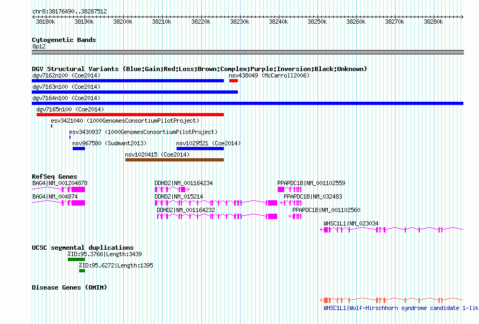Screen dimensions: 479x324
Task: Click the esv3430937 1000GenomesConsortiumPilotProject label
Action: pyautogui.click(x=143, y=132)
